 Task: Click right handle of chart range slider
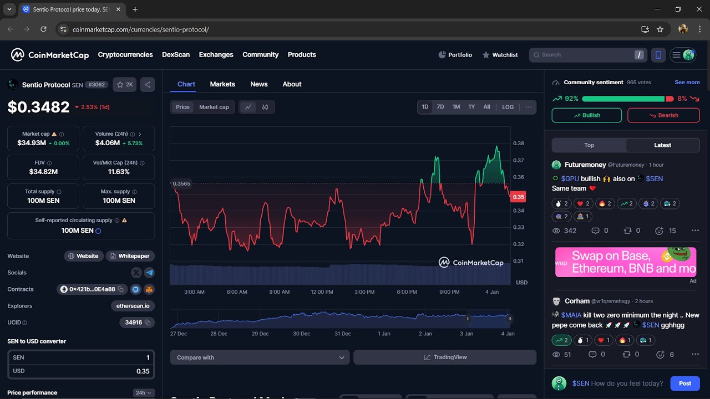pyautogui.click(x=510, y=319)
